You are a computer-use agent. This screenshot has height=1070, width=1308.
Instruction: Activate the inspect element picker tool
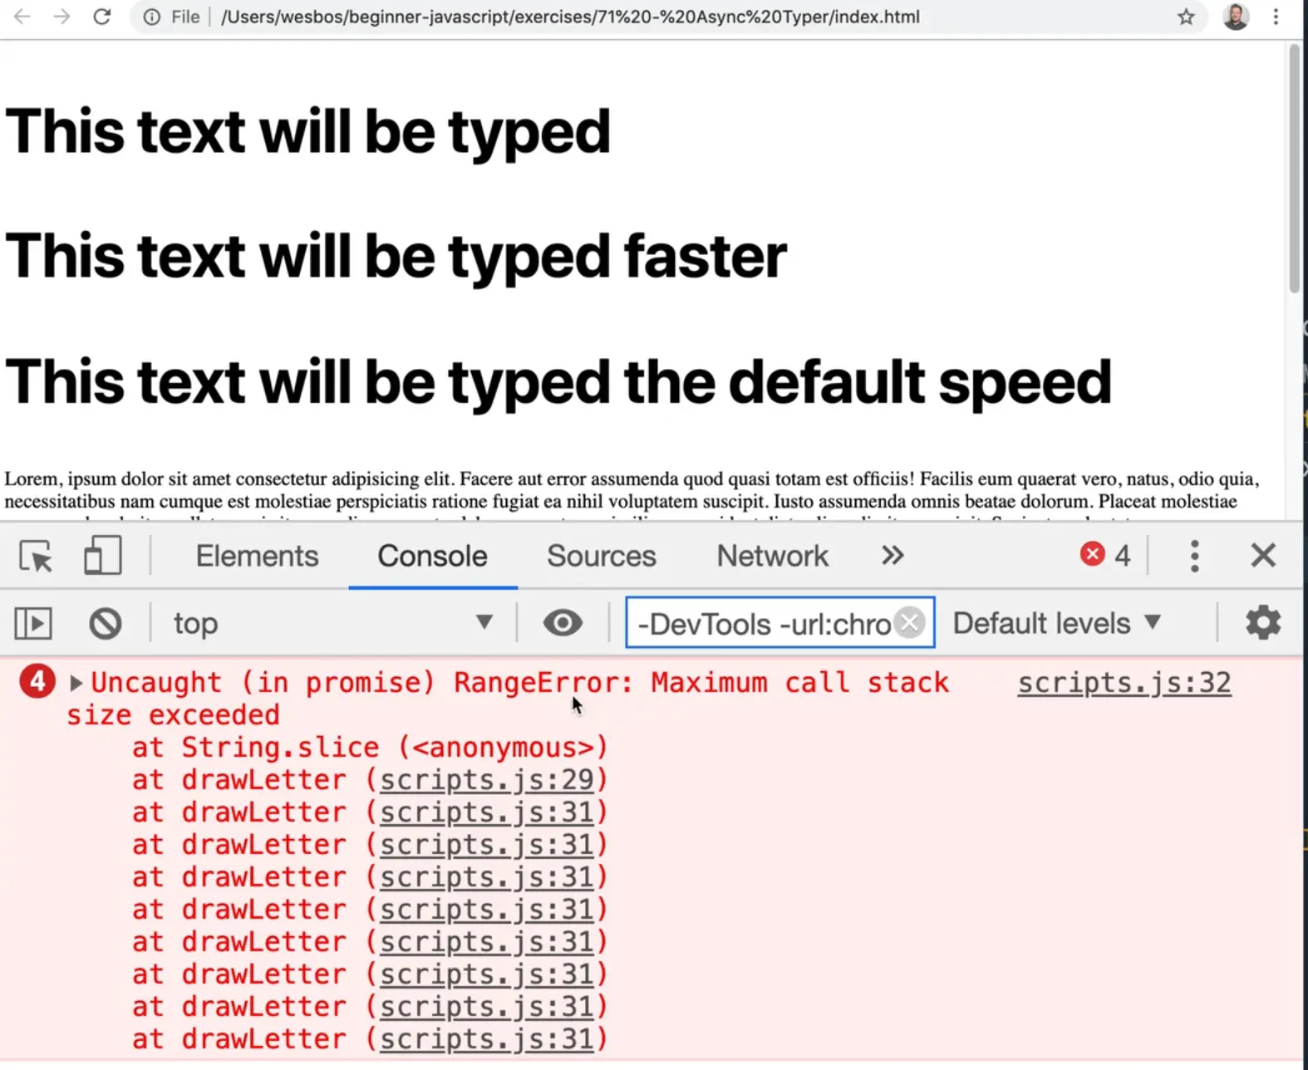[x=36, y=556]
